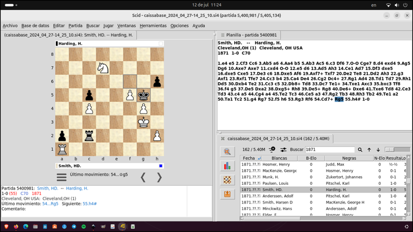Open Brave browser from the taskbar
Viewport: 413px width, 232px height.
point(6,227)
